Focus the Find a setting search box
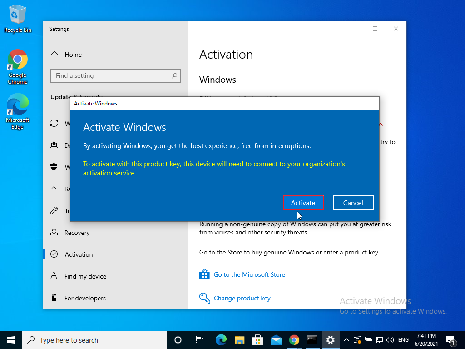This screenshot has height=349, width=465. (116, 76)
